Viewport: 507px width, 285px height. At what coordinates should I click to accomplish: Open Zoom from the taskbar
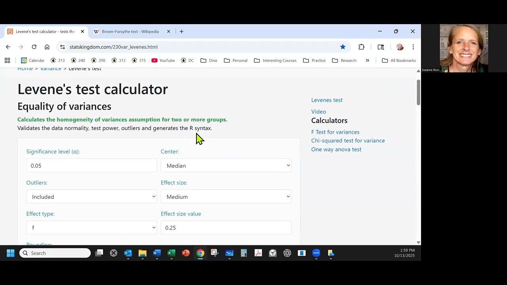(316, 253)
